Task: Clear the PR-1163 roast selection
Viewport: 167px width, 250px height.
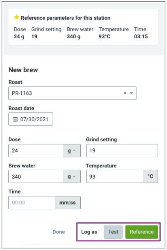Action: (x=125, y=93)
